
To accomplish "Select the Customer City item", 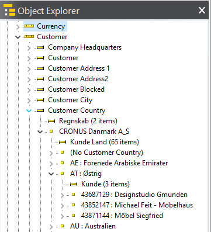I will pos(70,100).
